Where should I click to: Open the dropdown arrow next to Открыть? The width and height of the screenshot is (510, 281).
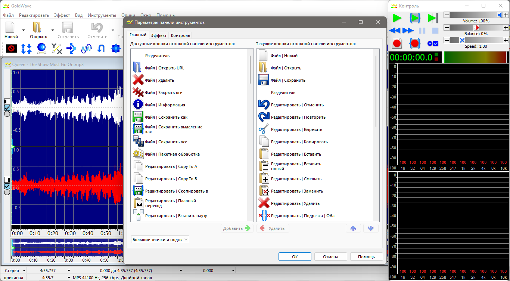point(53,30)
